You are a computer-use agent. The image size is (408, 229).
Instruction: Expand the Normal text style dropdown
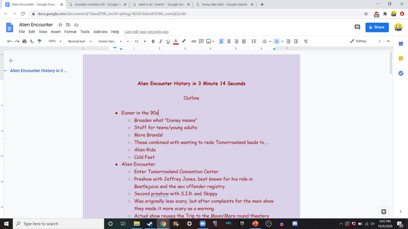pyautogui.click(x=80, y=41)
